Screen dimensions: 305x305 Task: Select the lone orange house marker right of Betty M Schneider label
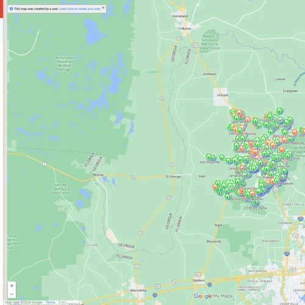coord(294,132)
